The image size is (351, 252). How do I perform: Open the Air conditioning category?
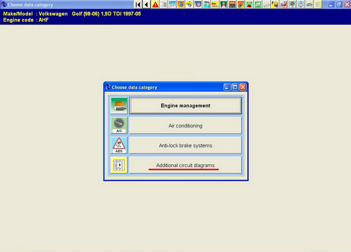tap(186, 125)
